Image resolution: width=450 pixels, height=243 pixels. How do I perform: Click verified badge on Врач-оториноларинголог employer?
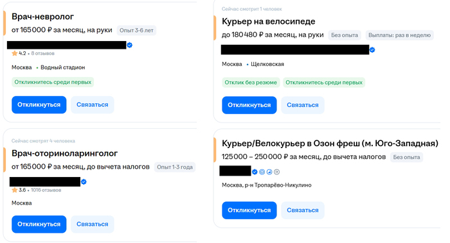84,181
